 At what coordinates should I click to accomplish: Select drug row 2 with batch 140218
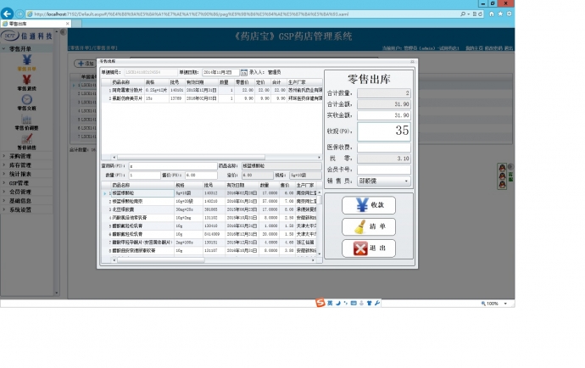[209, 202]
